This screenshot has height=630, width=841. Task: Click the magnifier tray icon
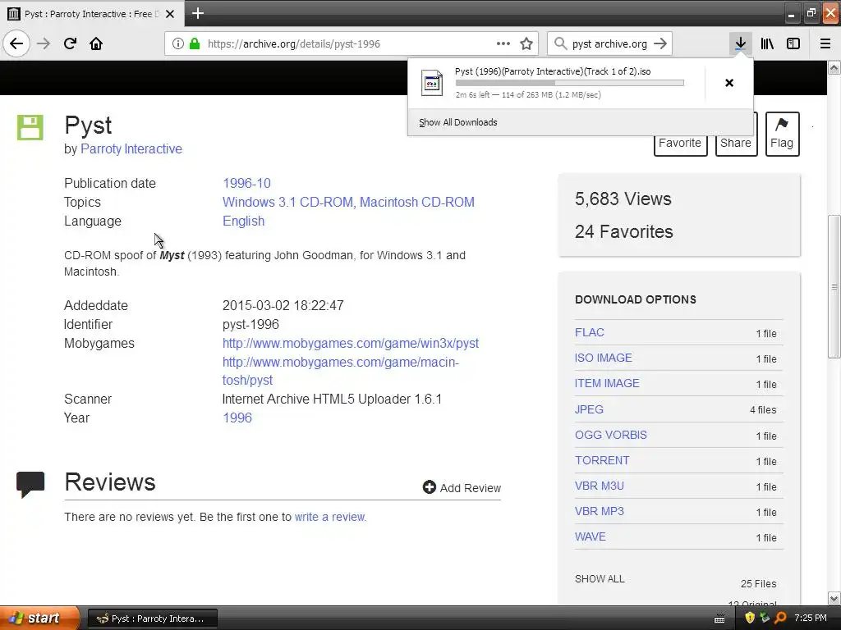pyautogui.click(x=780, y=618)
